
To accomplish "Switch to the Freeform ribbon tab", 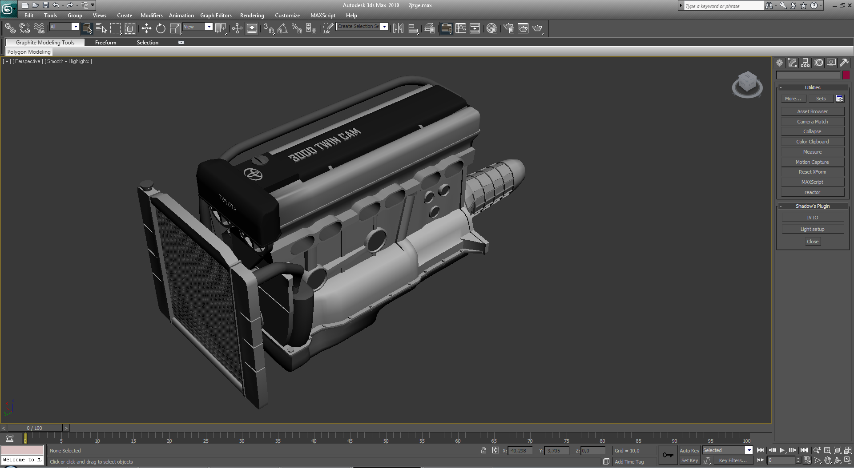I will pos(105,43).
